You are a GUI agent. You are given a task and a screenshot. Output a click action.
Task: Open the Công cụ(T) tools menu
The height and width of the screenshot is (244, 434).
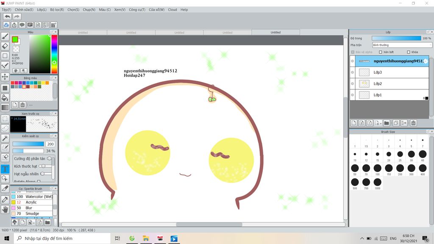(x=137, y=10)
